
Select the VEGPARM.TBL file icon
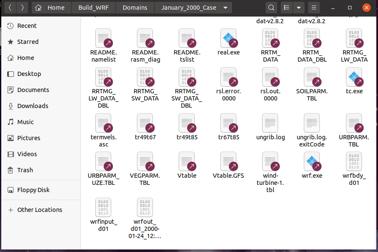145,161
